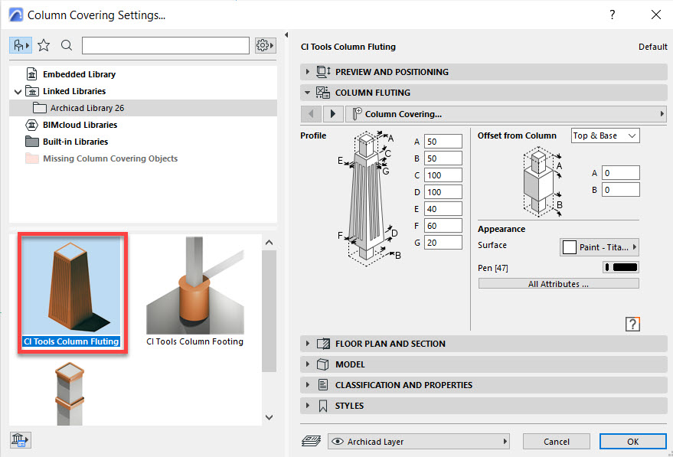Click the Default label at top right
The image size is (673, 457).
tap(653, 47)
